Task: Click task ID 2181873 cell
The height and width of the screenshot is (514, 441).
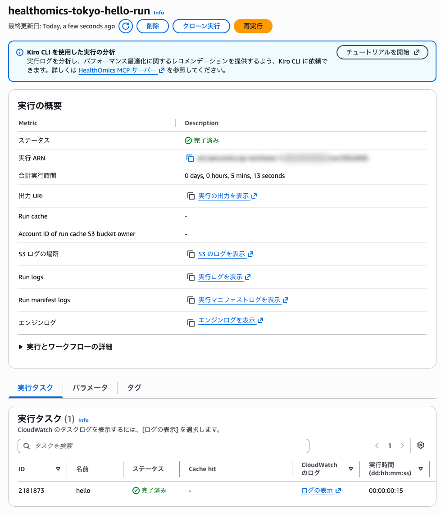Action: click(31, 491)
